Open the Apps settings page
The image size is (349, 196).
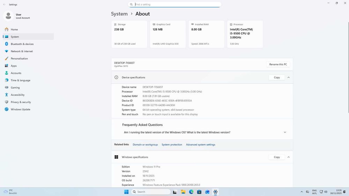coord(28,66)
